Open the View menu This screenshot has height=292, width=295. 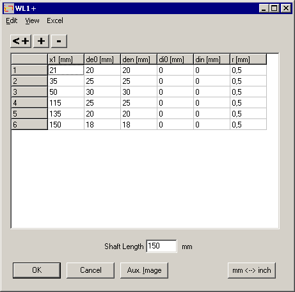(32, 20)
